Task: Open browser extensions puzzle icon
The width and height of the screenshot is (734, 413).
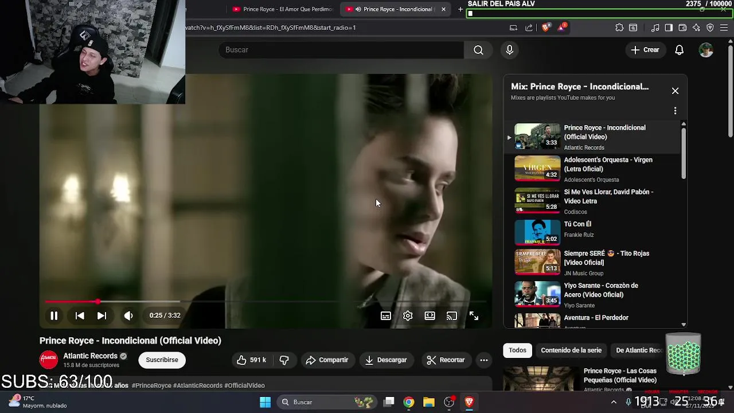Action: [619, 28]
